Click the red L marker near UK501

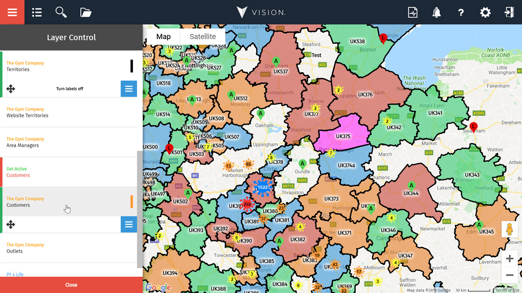click(x=169, y=149)
